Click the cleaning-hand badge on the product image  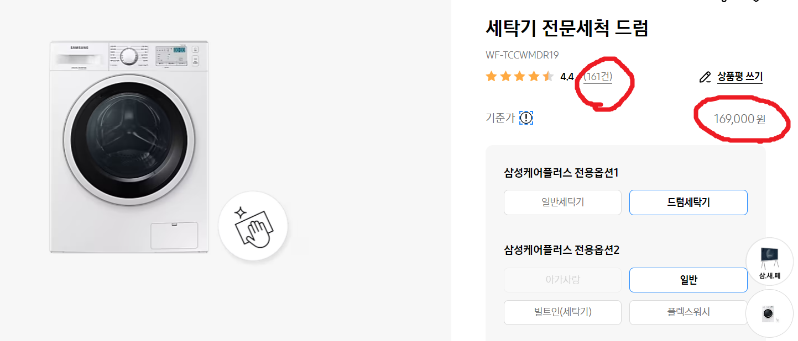(x=253, y=226)
